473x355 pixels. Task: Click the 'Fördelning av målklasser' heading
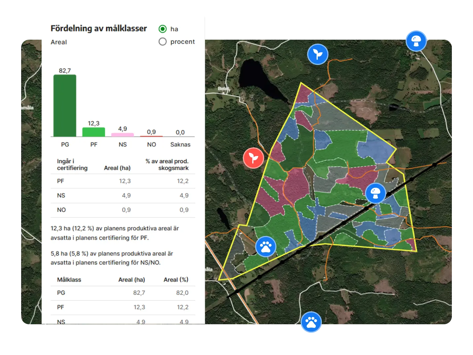point(99,28)
